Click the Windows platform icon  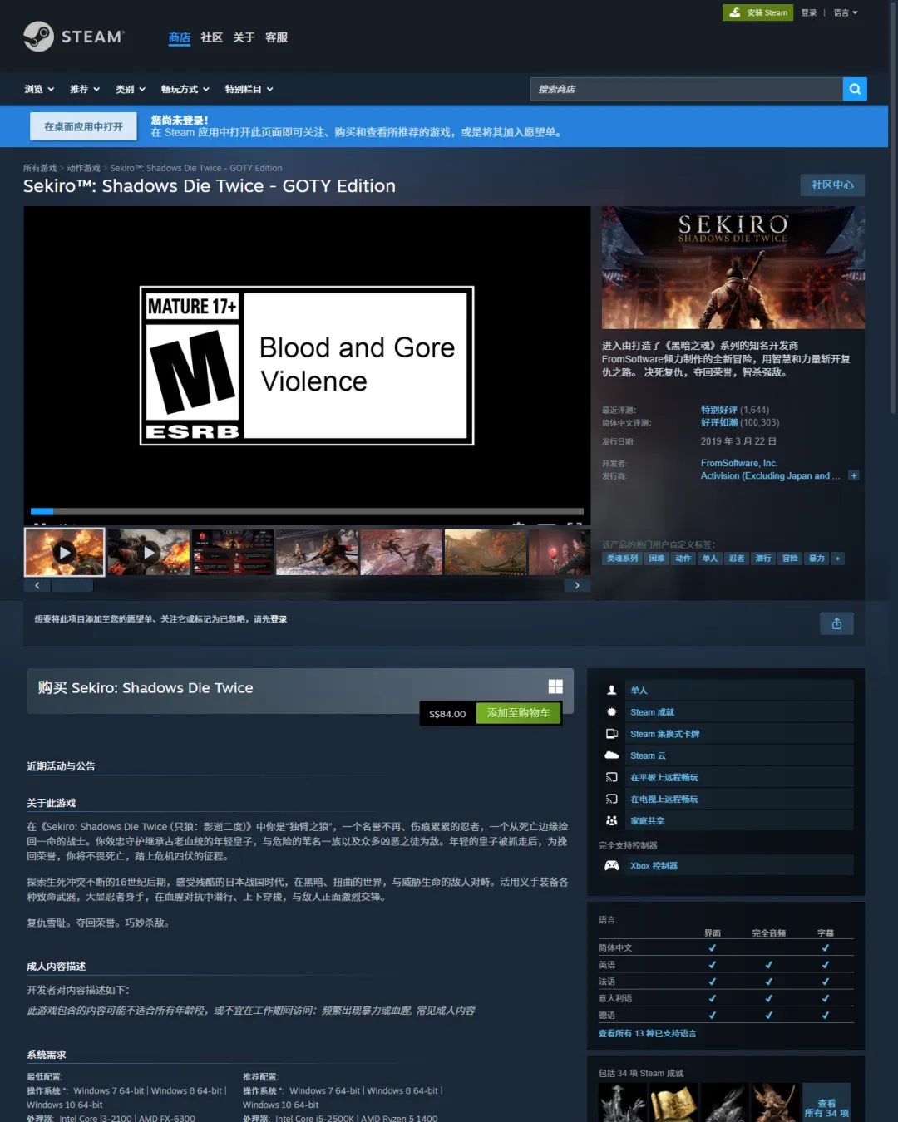[x=555, y=686]
